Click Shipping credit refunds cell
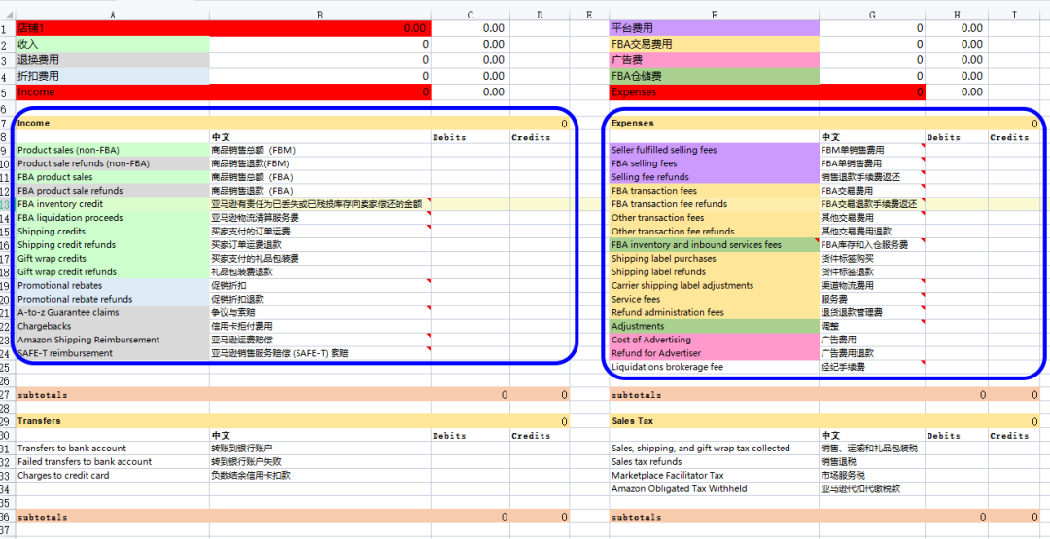 click(113, 245)
